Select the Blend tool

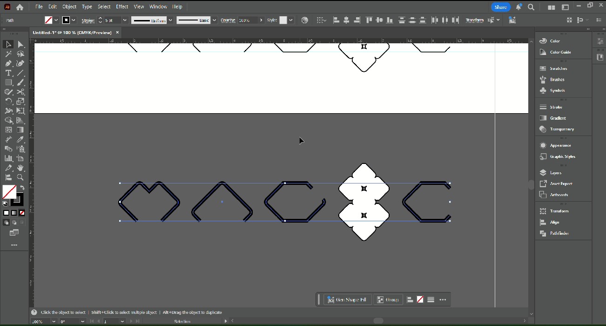(8, 149)
